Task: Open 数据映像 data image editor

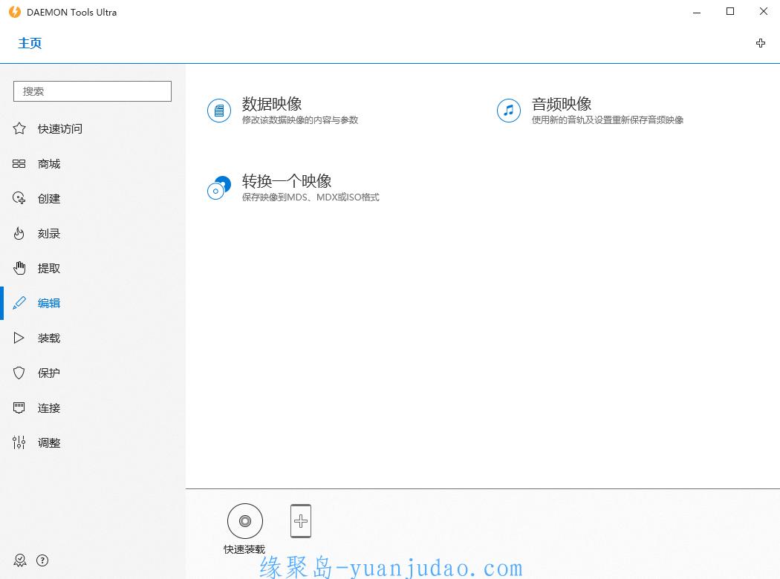Action: (x=271, y=104)
